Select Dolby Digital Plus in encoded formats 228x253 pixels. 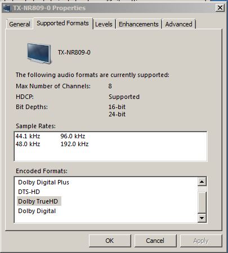[43, 182]
